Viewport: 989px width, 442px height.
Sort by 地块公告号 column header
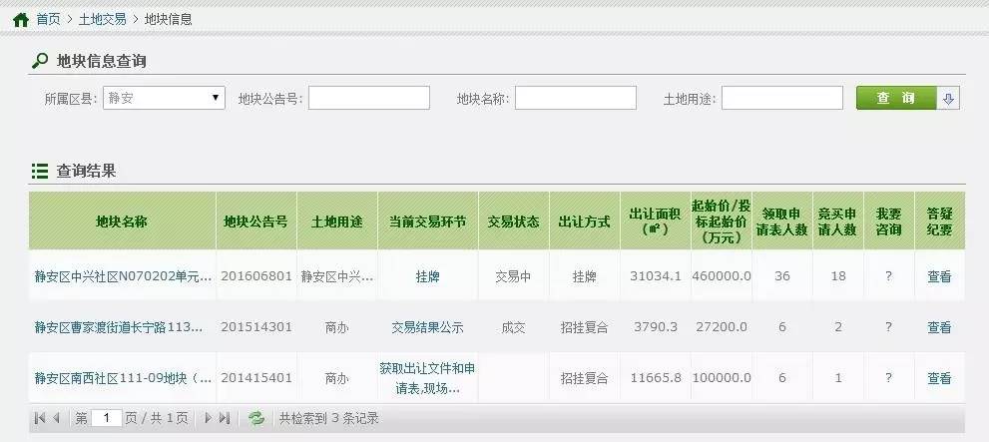[x=256, y=221]
